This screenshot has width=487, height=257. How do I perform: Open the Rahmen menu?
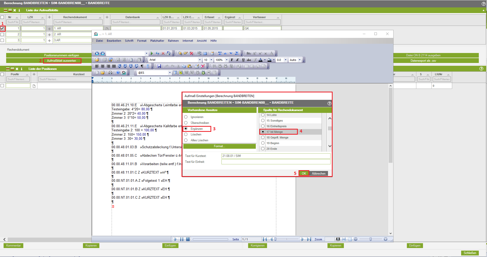pos(173,41)
